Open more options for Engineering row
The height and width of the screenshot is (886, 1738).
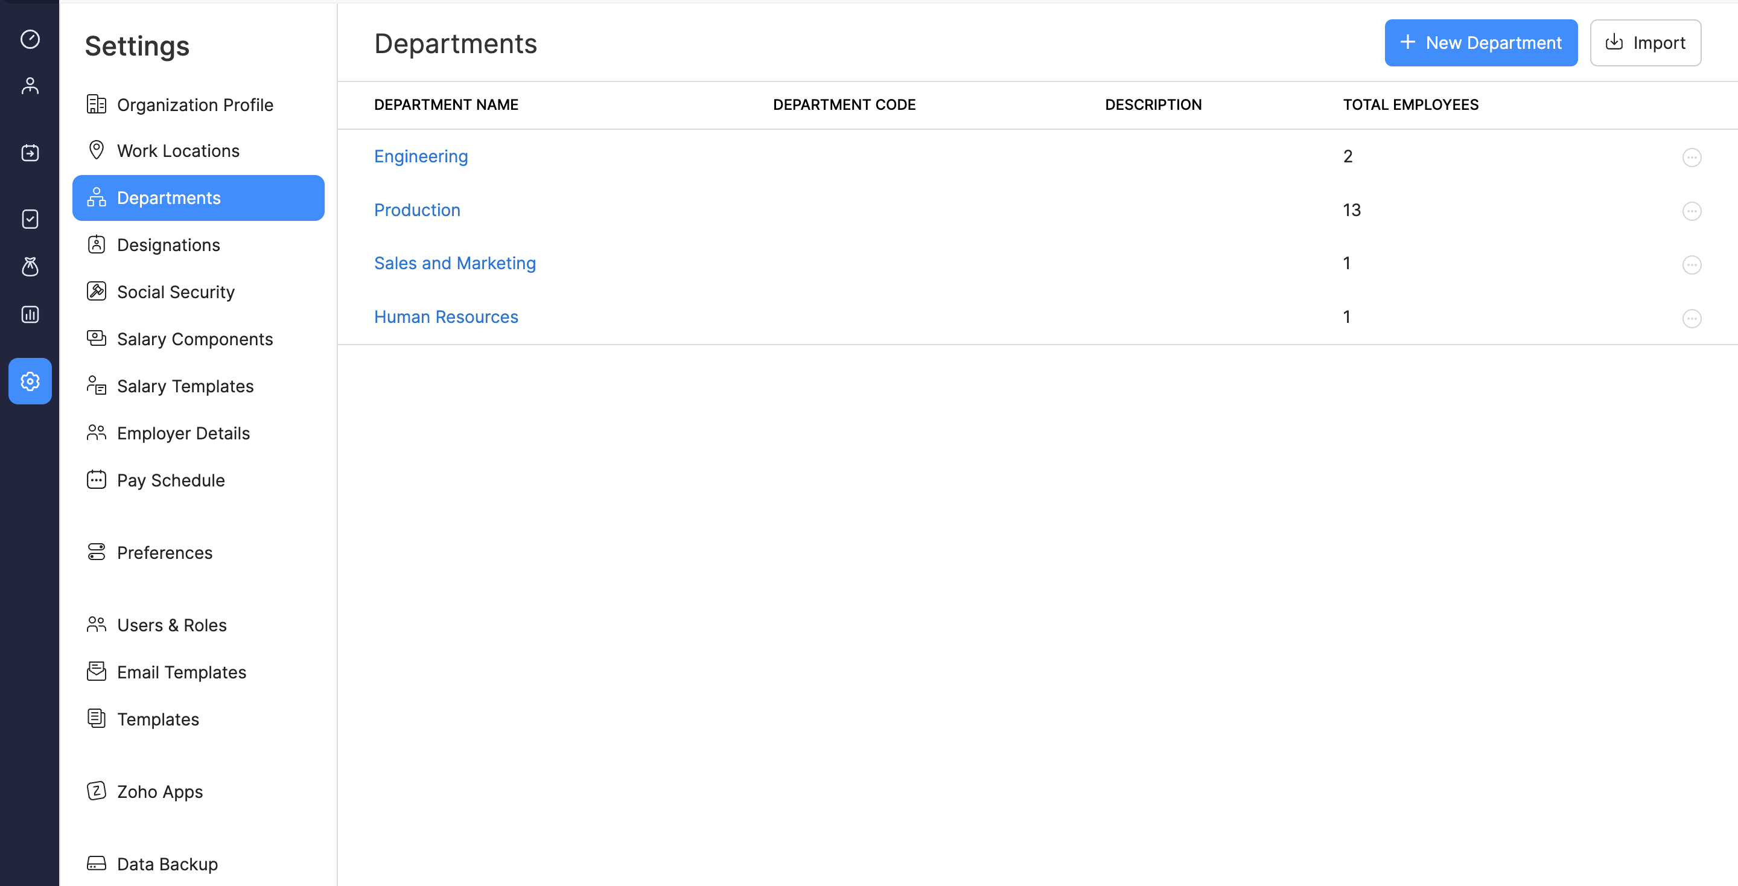(1691, 158)
